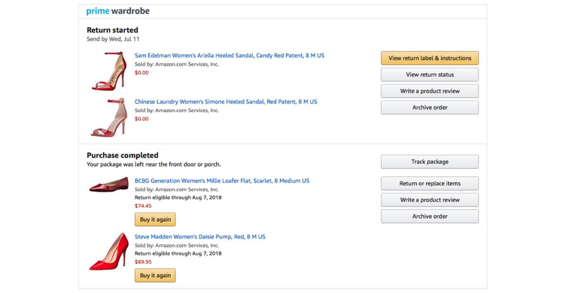Image resolution: width=586 pixels, height=293 pixels.
Task: Write a product review for the completed purchase
Action: pos(429,200)
